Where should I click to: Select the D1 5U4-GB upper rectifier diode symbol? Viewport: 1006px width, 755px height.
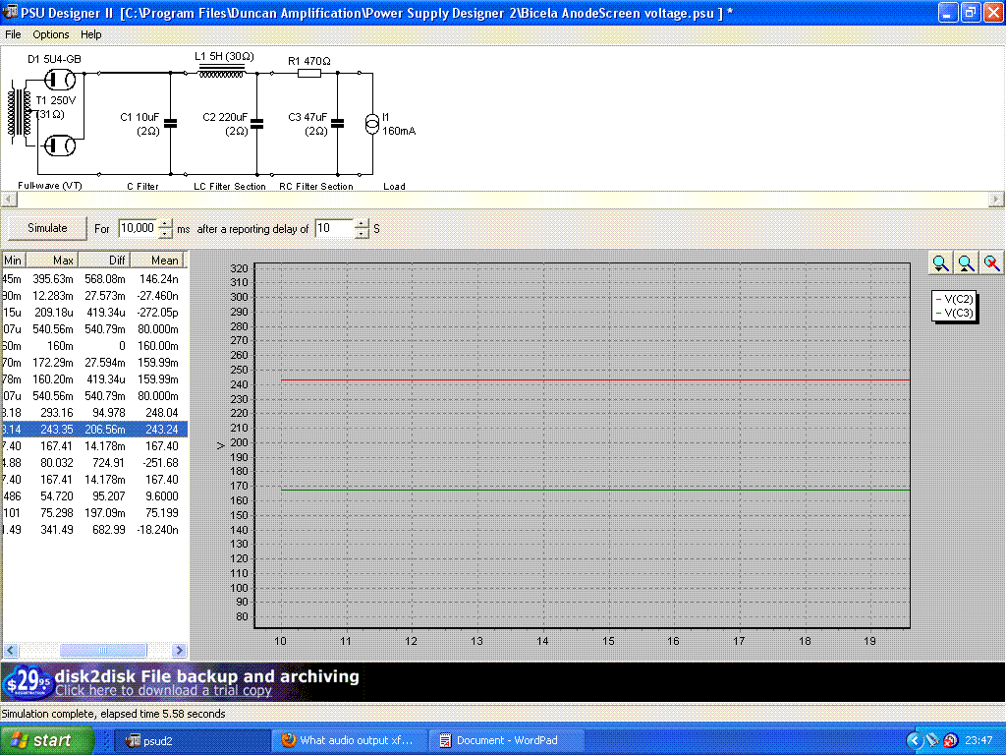pyautogui.click(x=60, y=80)
